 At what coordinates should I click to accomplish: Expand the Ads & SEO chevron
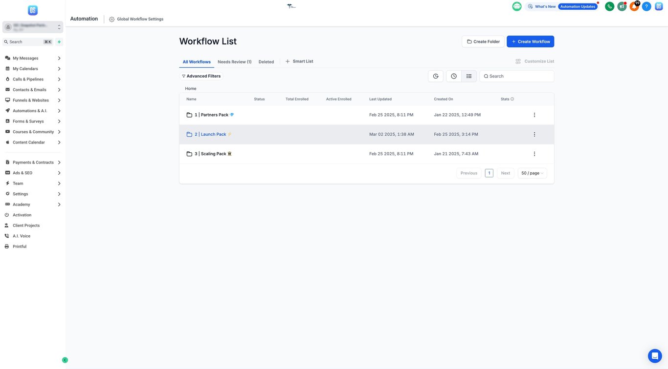coord(59,173)
